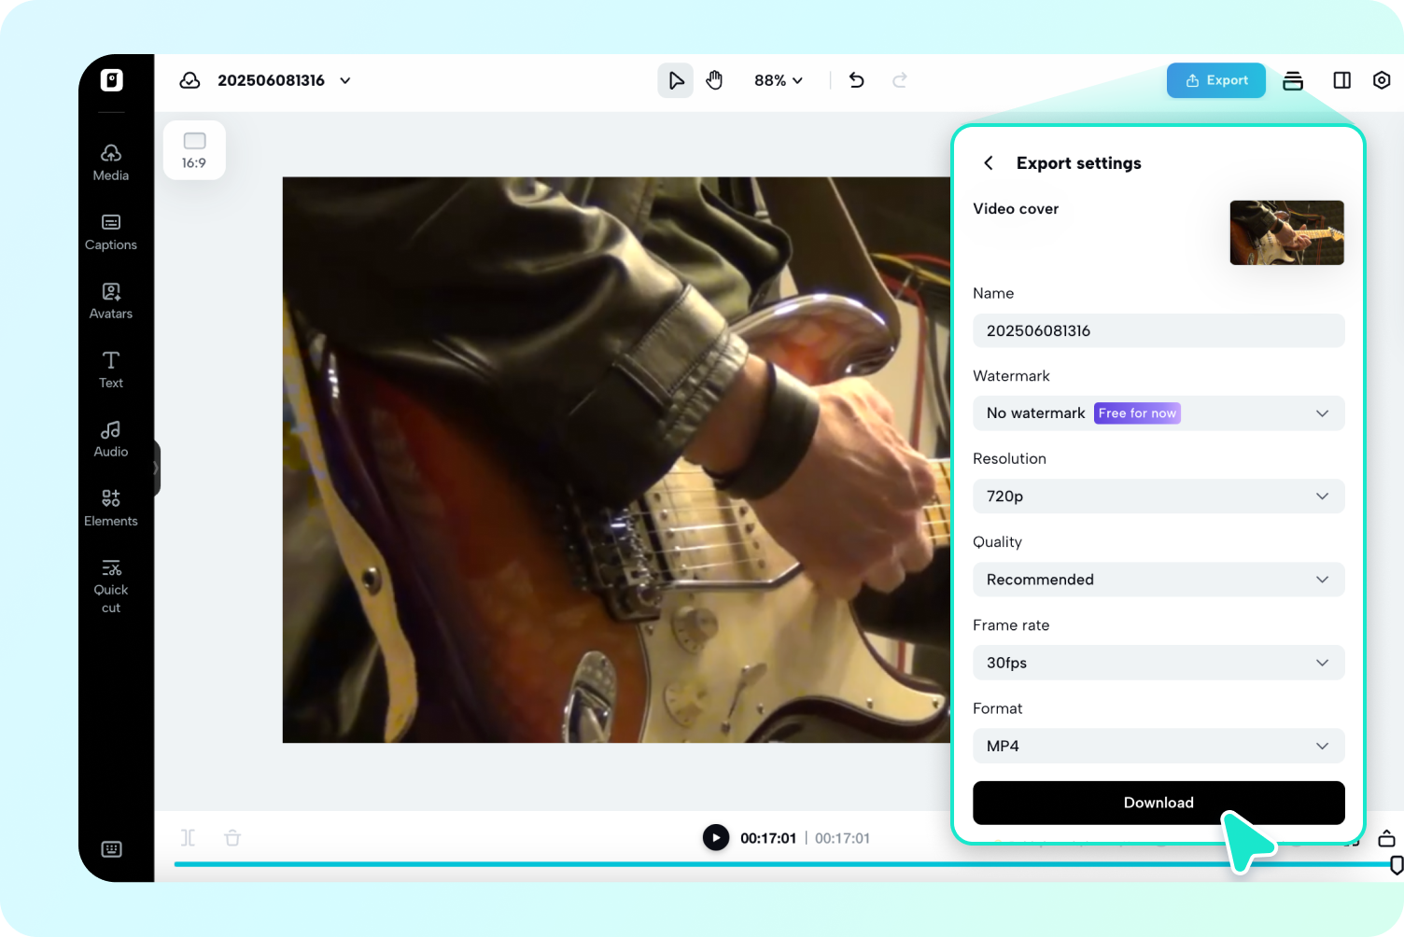Click the current time 00:17:01
The image size is (1404, 937).
pyautogui.click(x=768, y=838)
